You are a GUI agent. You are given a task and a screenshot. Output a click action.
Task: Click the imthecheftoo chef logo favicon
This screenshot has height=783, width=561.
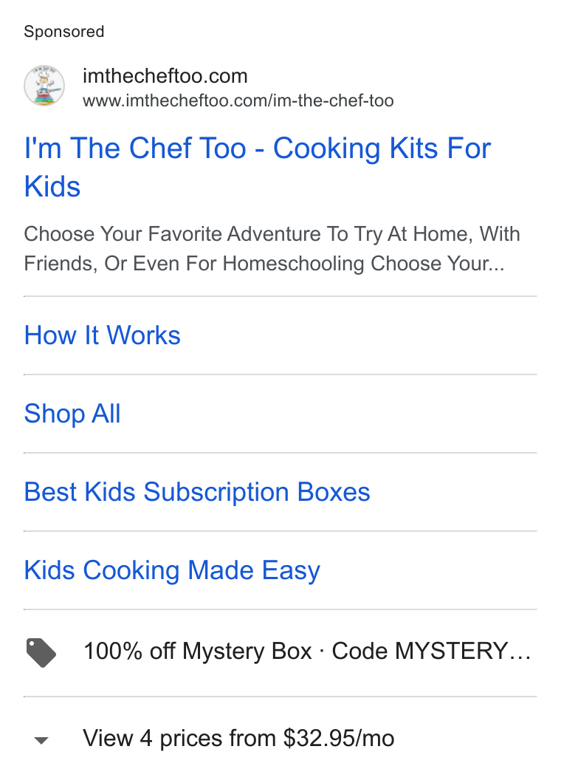pos(44,86)
